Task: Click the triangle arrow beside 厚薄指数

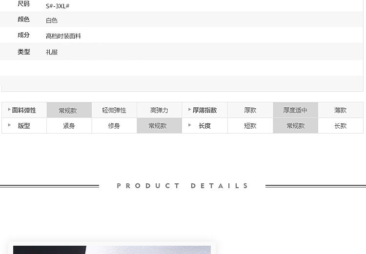Action: (189, 109)
